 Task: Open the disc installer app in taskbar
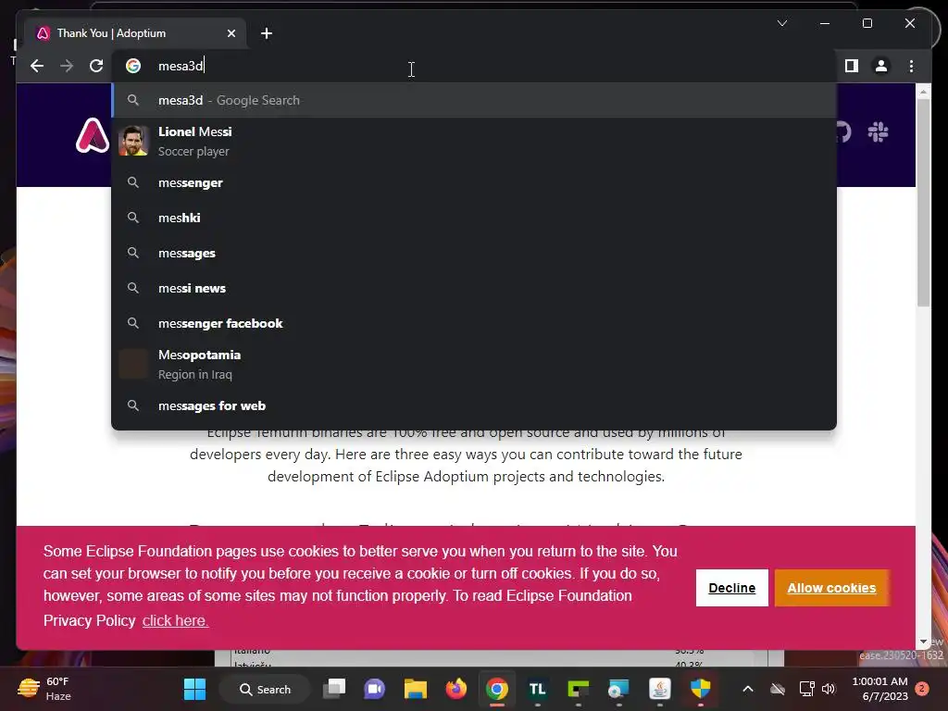pyautogui.click(x=618, y=689)
